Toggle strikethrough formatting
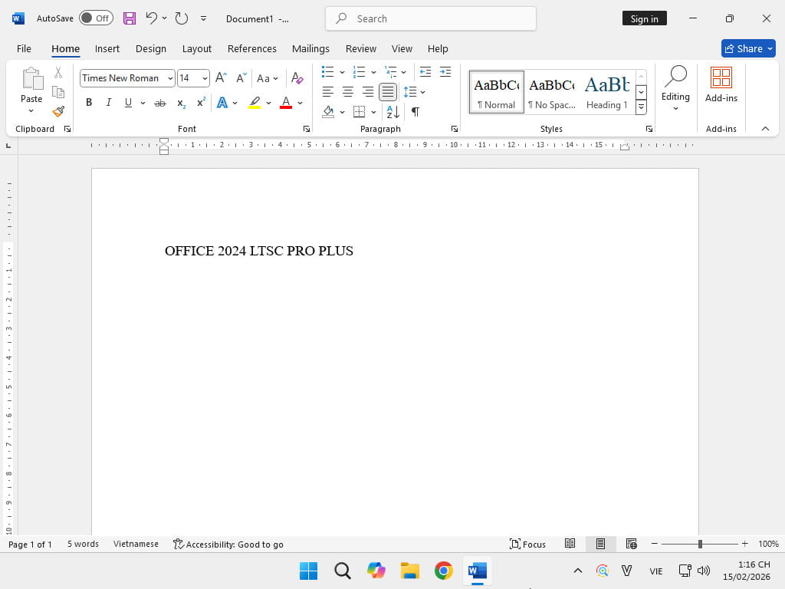The height and width of the screenshot is (589, 785). coord(160,103)
